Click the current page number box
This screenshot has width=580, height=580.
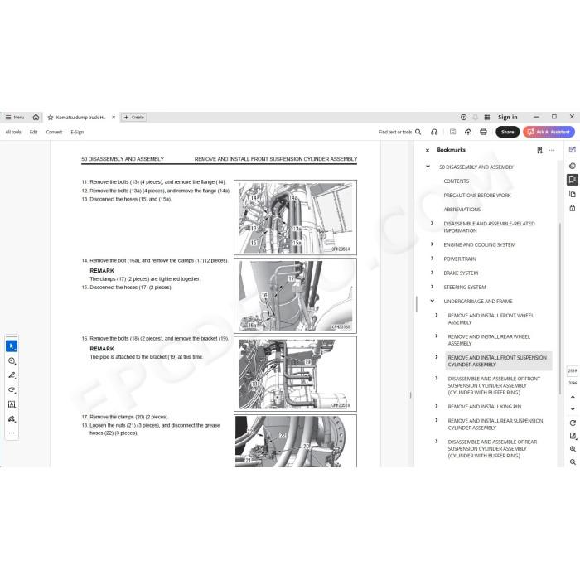click(x=573, y=370)
